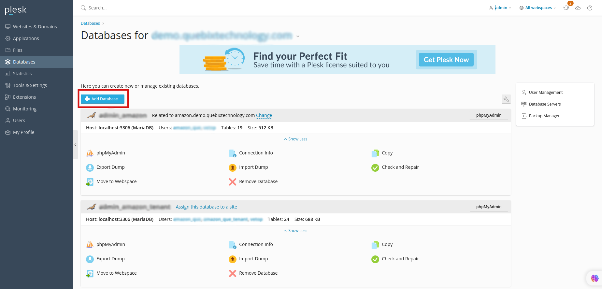The width and height of the screenshot is (602, 289).
Task: Copy the second database
Action: [x=382, y=244]
